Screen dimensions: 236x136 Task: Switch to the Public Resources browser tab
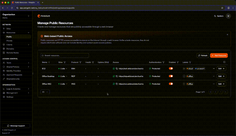(25, 3)
